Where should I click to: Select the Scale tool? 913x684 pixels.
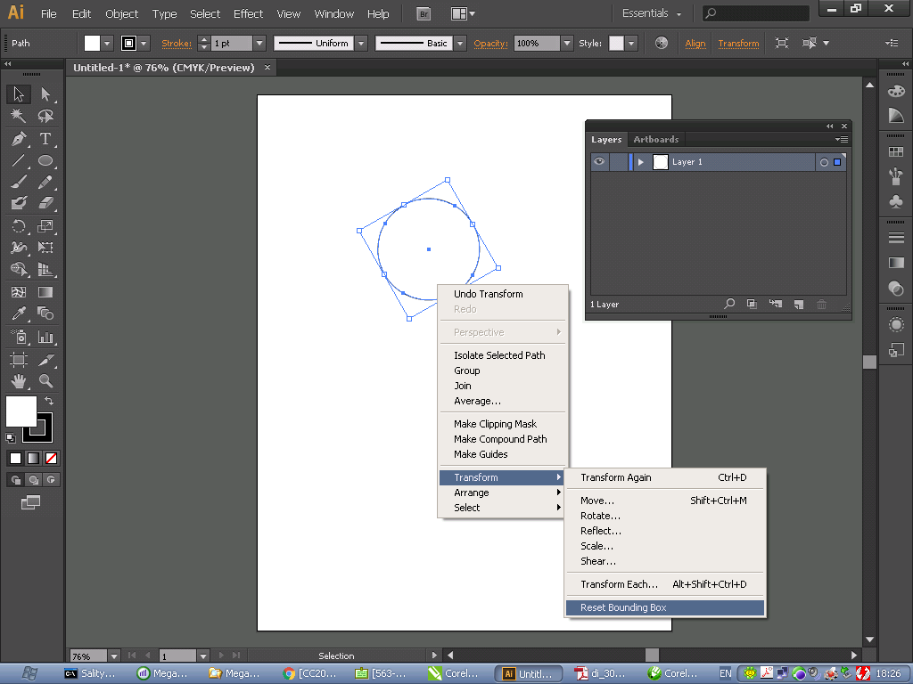[45, 225]
